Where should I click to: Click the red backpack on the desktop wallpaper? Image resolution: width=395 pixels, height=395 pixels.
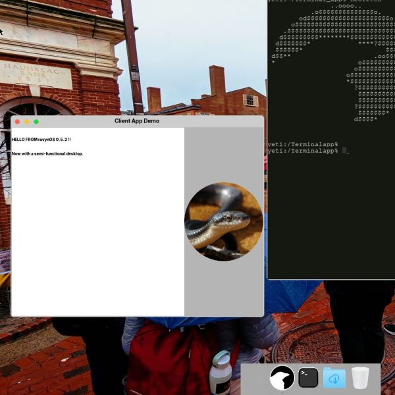165,359
